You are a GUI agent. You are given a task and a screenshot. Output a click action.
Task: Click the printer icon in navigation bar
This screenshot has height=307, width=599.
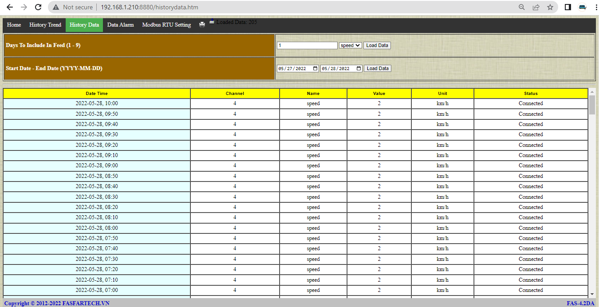(x=202, y=25)
